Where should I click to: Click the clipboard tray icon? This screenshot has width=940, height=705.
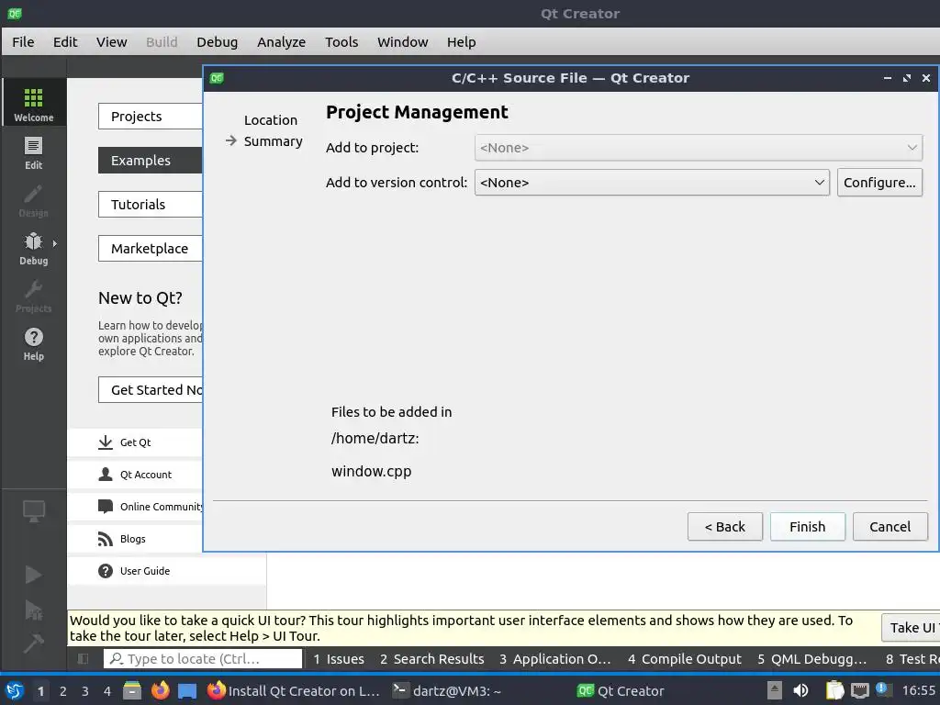tap(834, 690)
